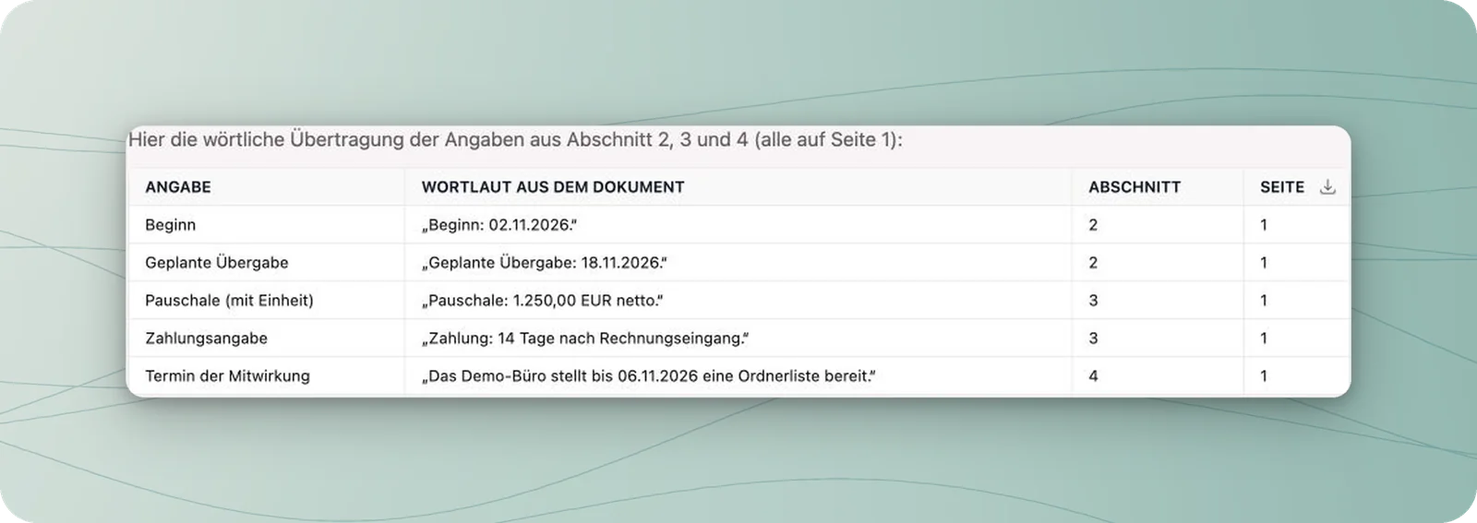Click the quote „Geplante Übergabe: 18.11.2026."

(545, 263)
